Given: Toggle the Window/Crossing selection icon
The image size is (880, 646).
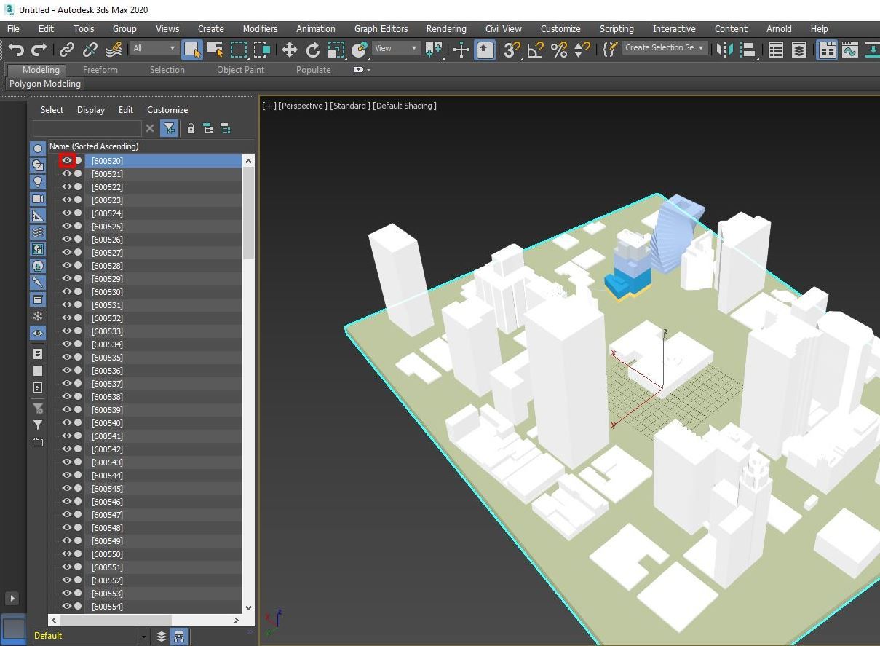Looking at the screenshot, I should (x=262, y=49).
